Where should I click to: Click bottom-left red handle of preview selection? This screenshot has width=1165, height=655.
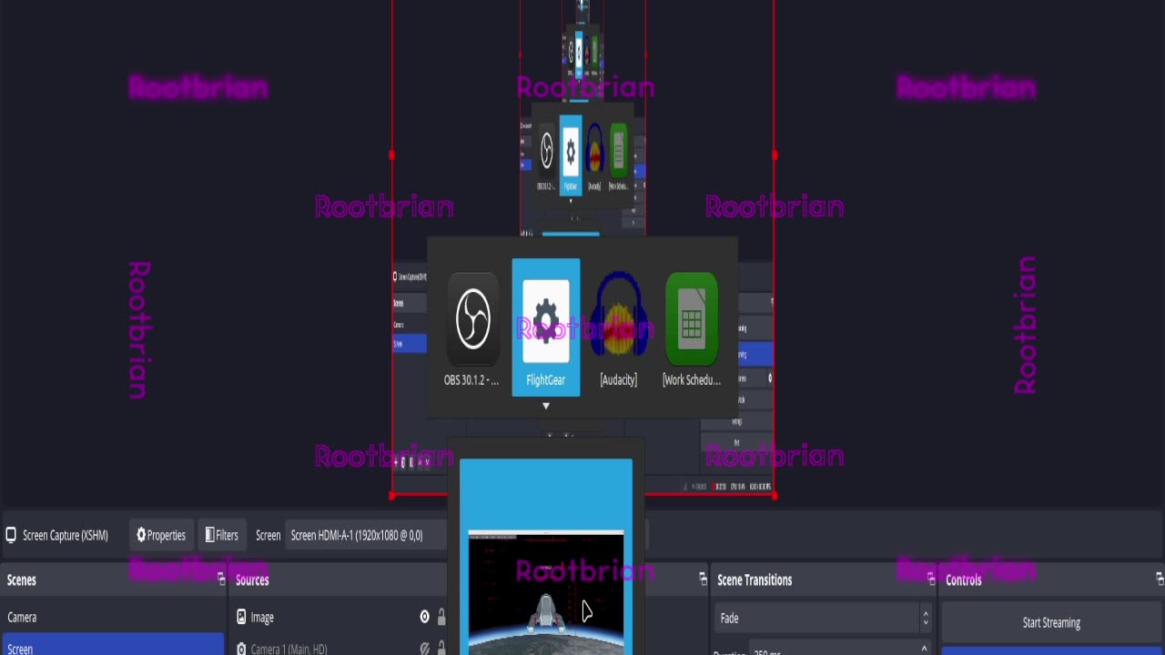click(x=391, y=496)
